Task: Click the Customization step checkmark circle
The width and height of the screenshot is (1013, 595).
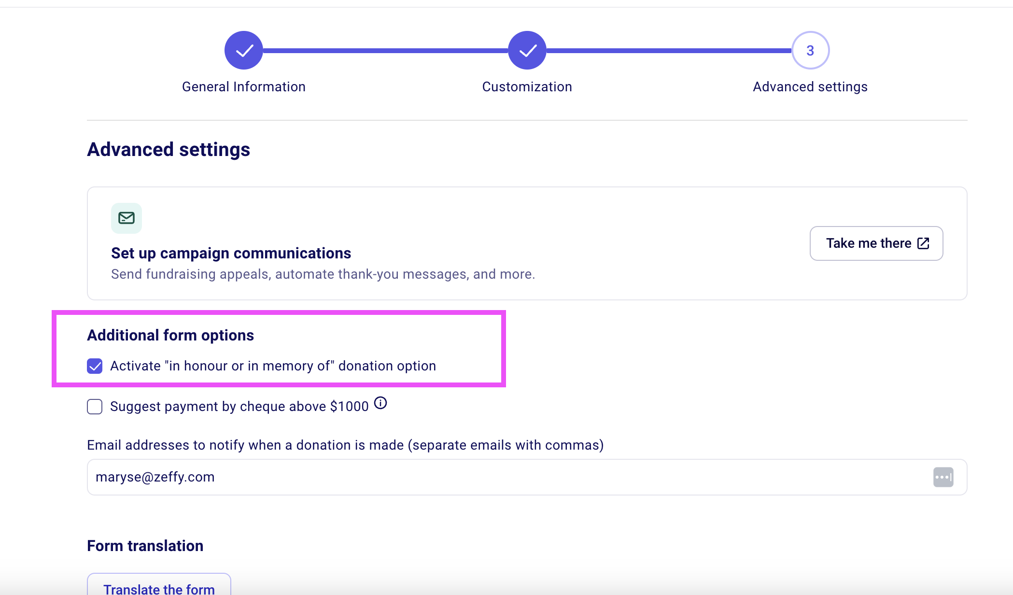Action: (527, 50)
